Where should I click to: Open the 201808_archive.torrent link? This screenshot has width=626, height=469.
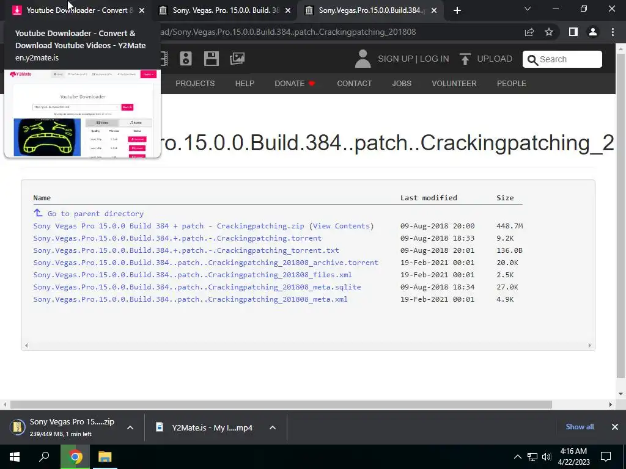[205, 263]
